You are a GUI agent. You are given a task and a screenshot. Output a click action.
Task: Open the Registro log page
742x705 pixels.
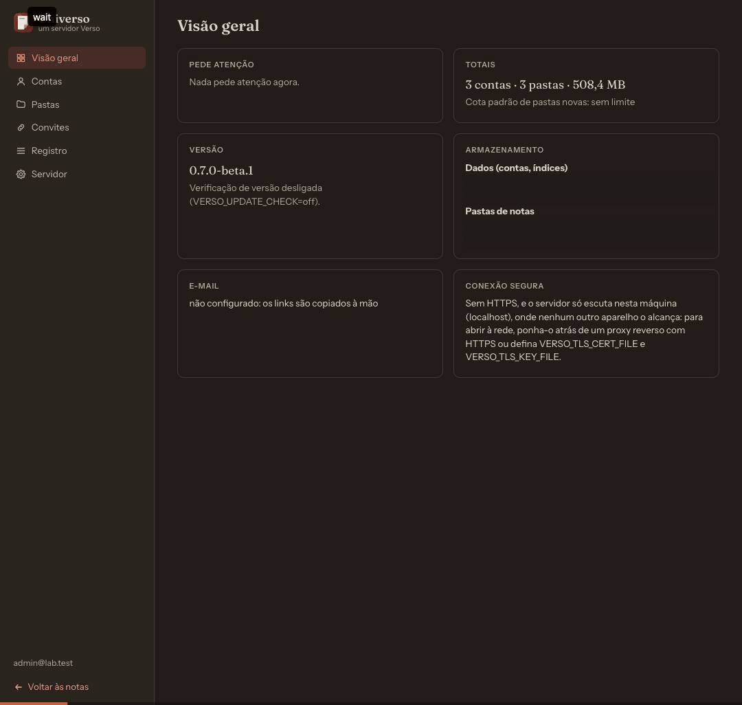click(77, 151)
